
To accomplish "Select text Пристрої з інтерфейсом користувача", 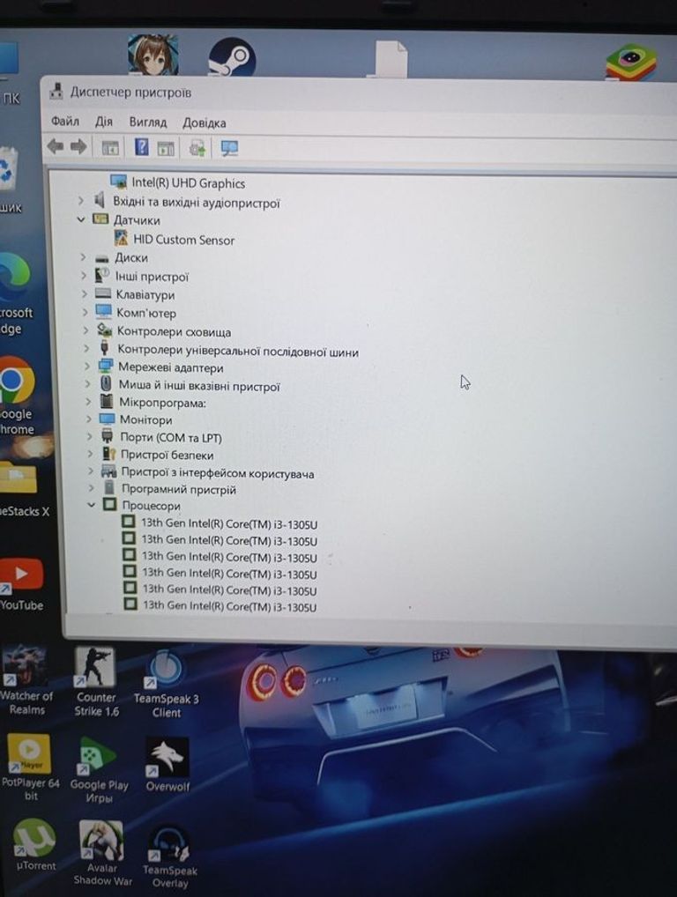I will tap(218, 473).
